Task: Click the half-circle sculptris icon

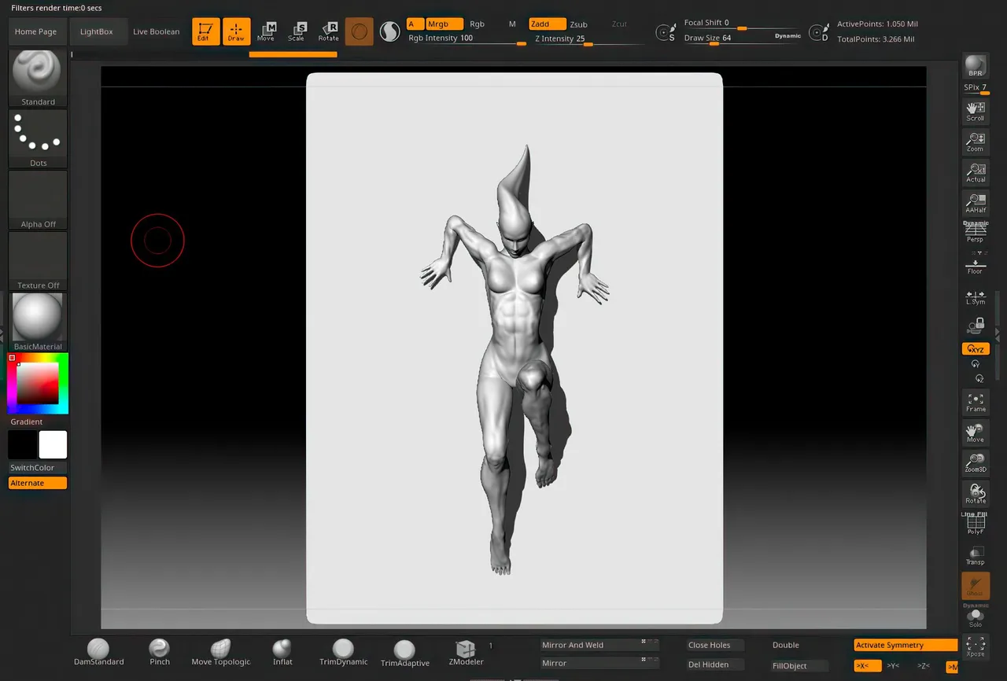Action: 389,31
